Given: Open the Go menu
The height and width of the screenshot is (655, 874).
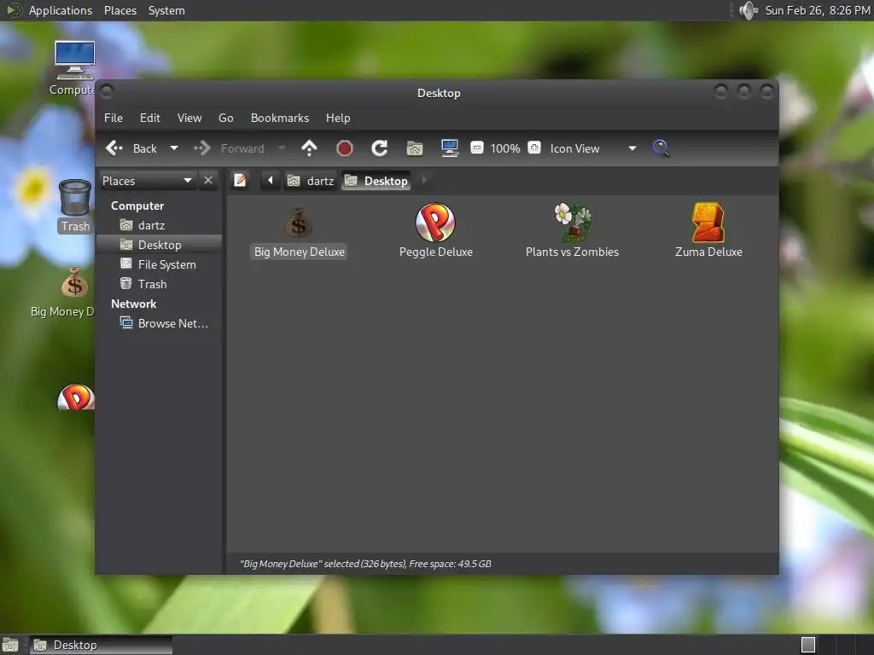Looking at the screenshot, I should (x=225, y=118).
